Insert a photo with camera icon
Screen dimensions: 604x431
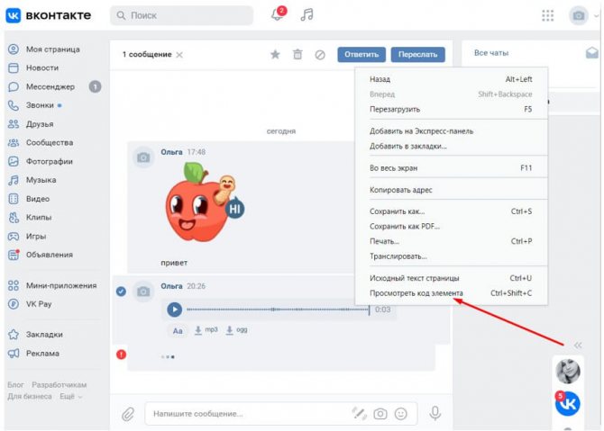[380, 414]
